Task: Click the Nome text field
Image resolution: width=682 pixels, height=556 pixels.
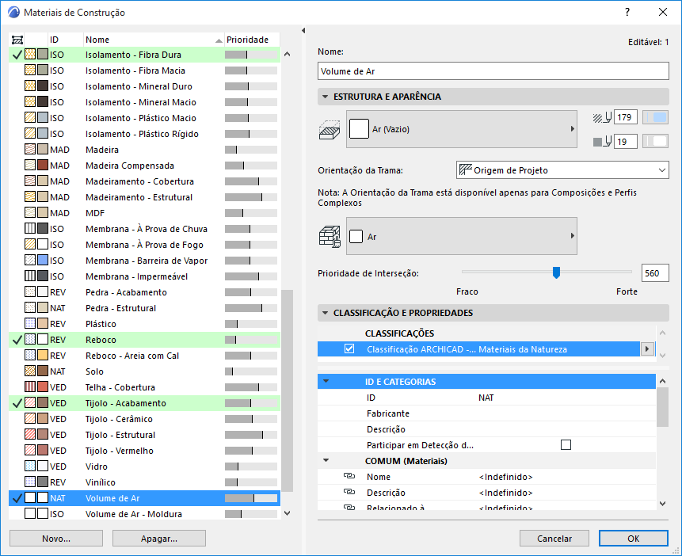Action: point(493,71)
